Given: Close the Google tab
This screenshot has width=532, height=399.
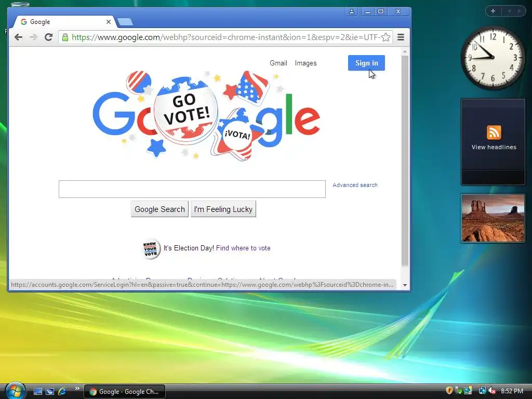Looking at the screenshot, I should (108, 22).
